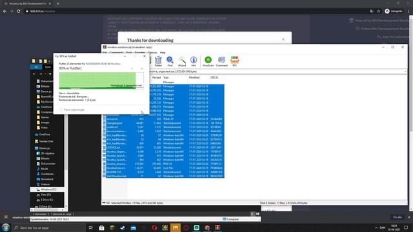
Task: Open Microsoft Store from taskbar
Action: click(102, 227)
